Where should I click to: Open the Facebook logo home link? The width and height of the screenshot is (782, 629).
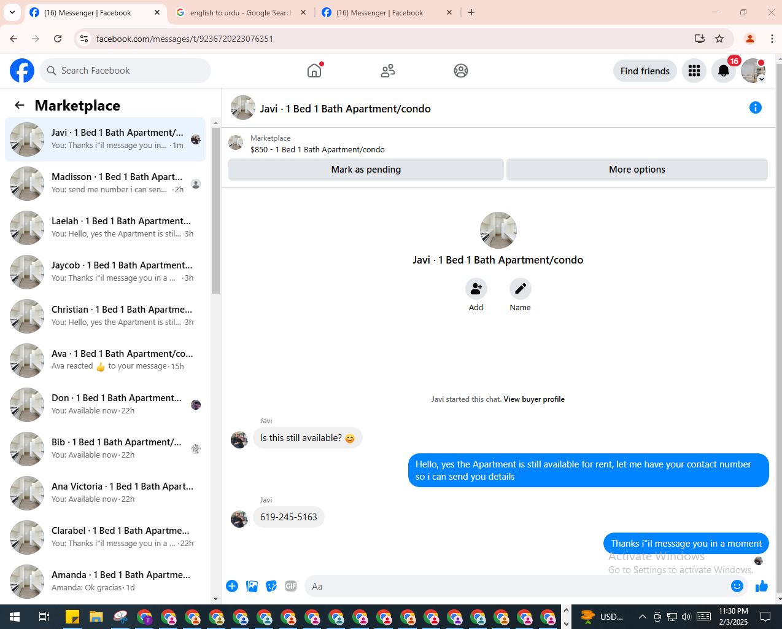[22, 71]
